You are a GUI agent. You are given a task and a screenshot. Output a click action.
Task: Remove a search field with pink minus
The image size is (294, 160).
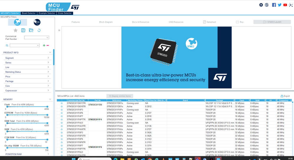tap(48, 45)
